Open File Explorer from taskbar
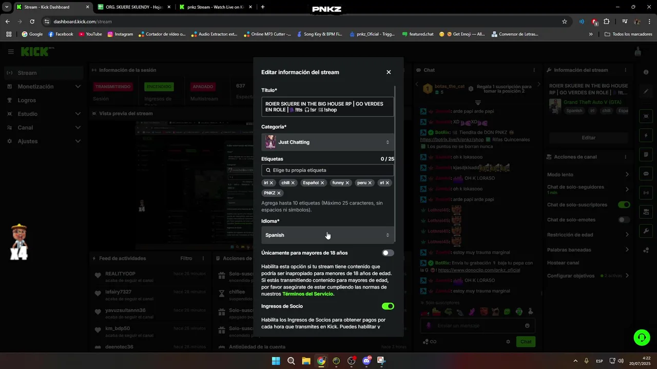Screen dimensions: 657x369 [x=306, y=361]
